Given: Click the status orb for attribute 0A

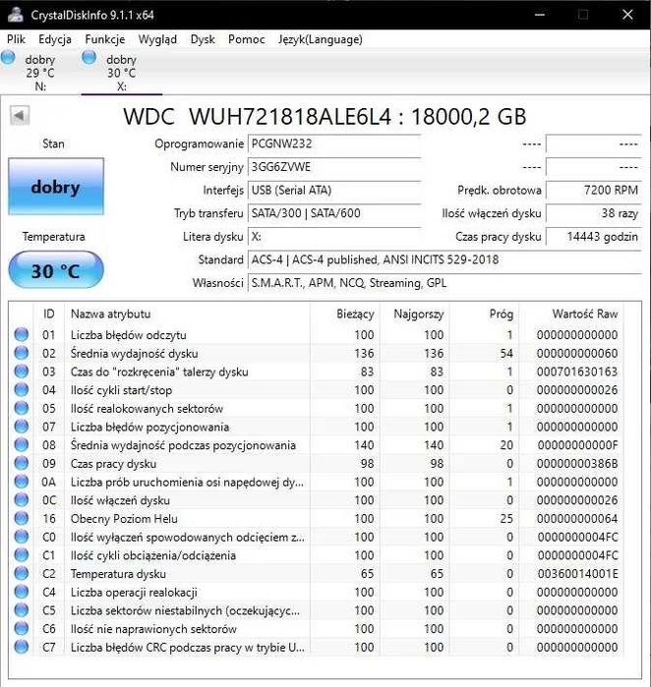Looking at the screenshot, I should tap(21, 482).
